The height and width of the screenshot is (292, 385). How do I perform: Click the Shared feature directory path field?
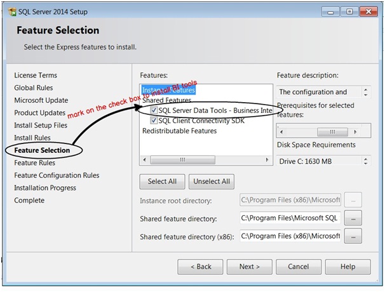pyautogui.click(x=290, y=218)
